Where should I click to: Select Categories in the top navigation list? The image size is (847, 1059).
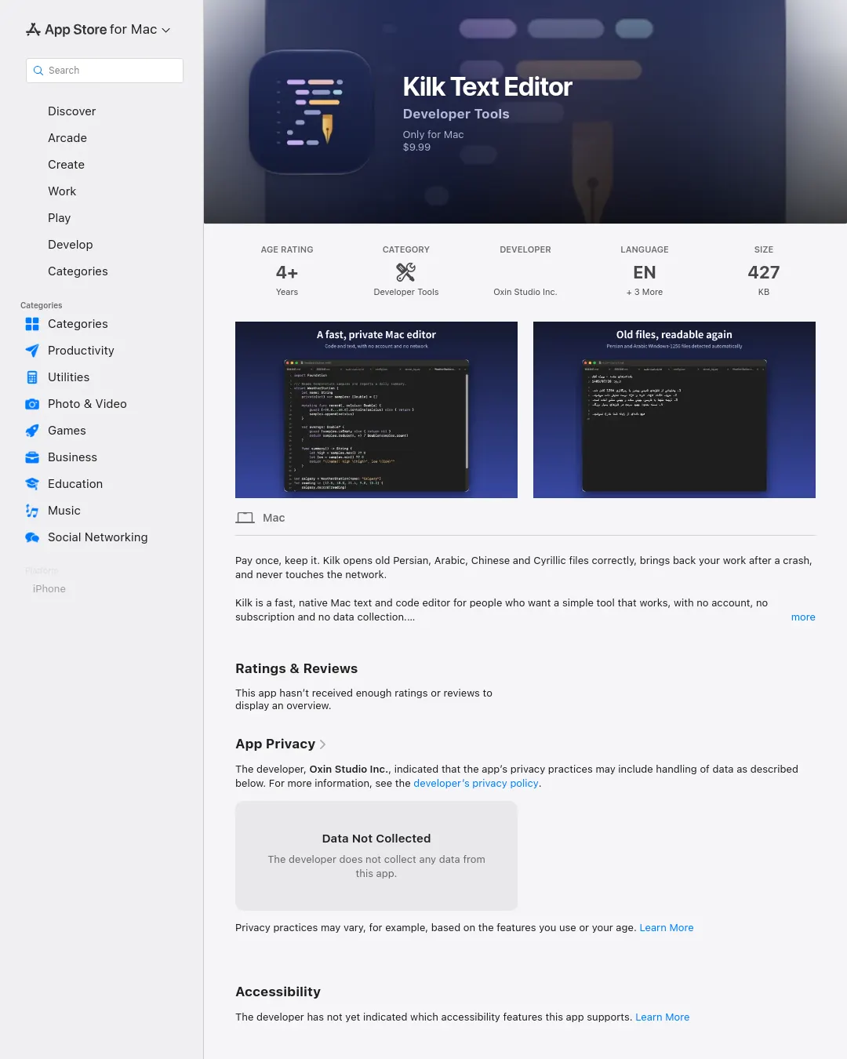point(78,271)
